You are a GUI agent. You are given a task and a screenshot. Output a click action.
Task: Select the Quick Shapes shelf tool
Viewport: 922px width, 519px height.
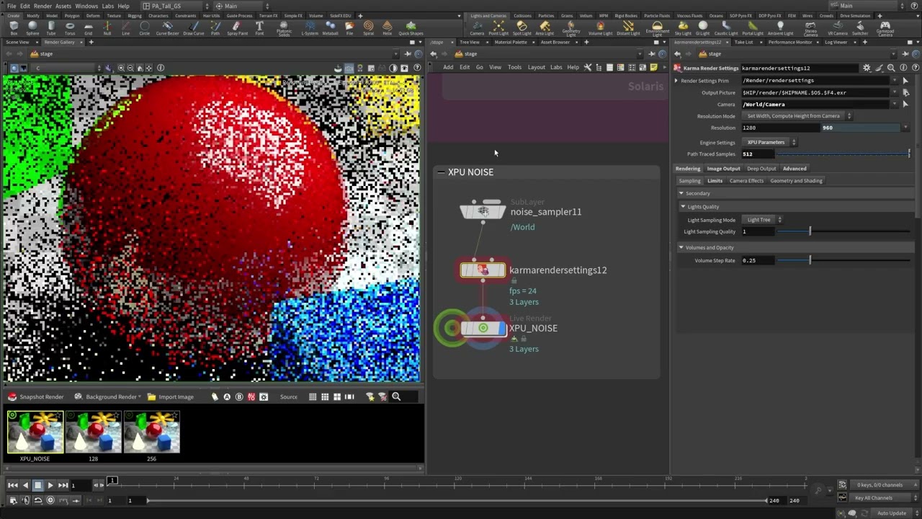tap(411, 28)
